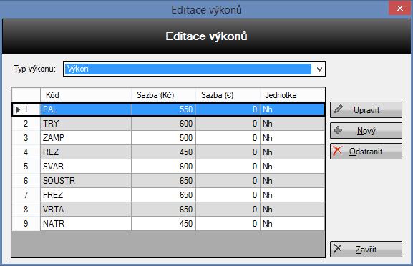Screen dimensions: 413x266
Task: Select the REZ code cell
Action: (x=86, y=152)
